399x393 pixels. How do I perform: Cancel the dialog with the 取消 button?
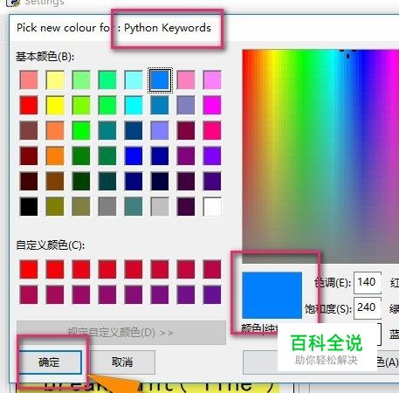[x=122, y=362]
